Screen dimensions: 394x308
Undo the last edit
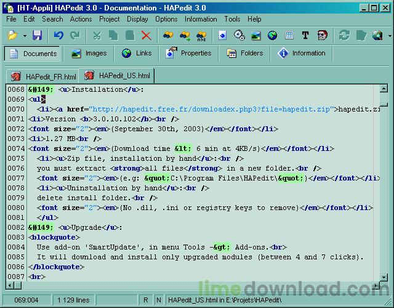point(58,35)
